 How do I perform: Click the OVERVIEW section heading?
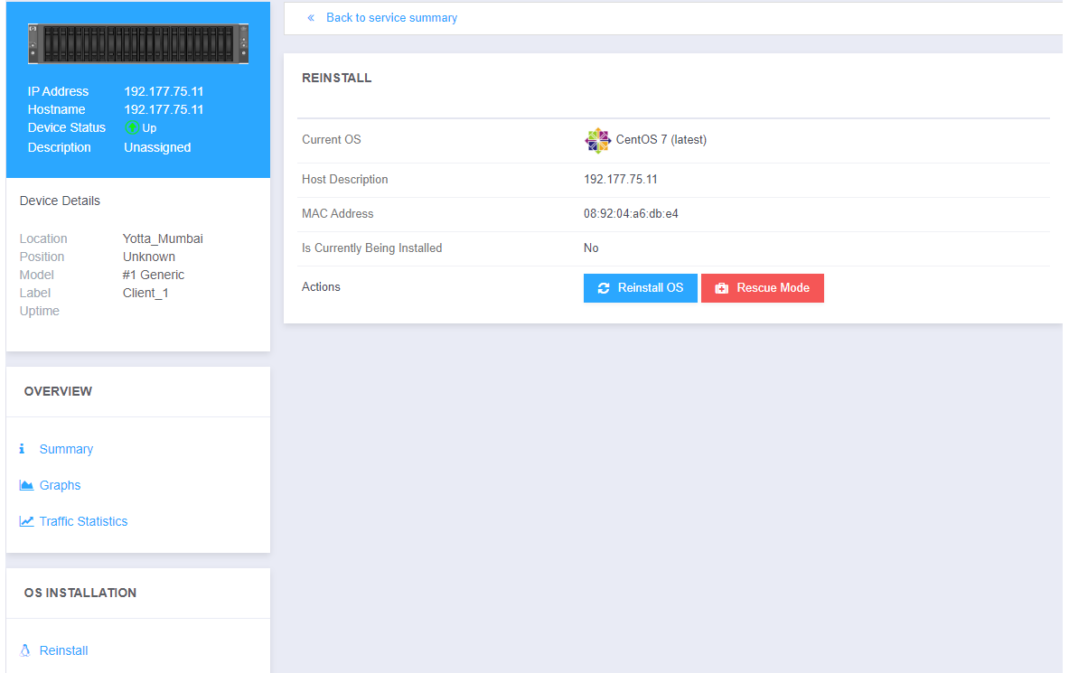(x=58, y=391)
